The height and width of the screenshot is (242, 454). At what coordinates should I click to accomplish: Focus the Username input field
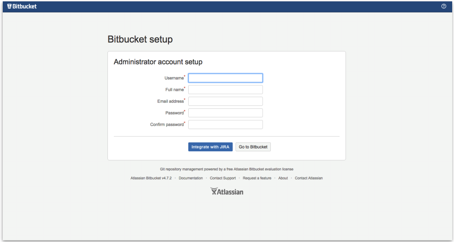225,78
